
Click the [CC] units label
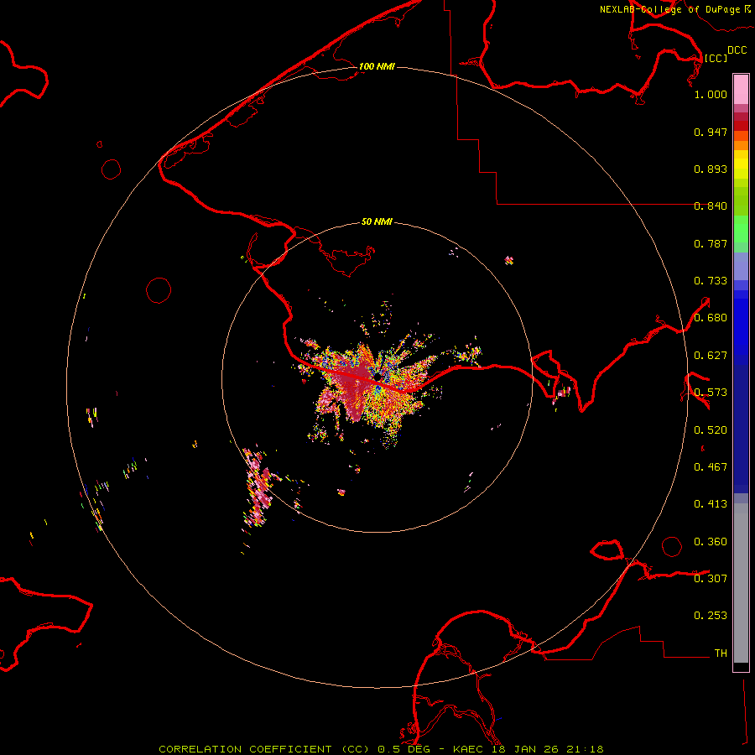pos(716,58)
